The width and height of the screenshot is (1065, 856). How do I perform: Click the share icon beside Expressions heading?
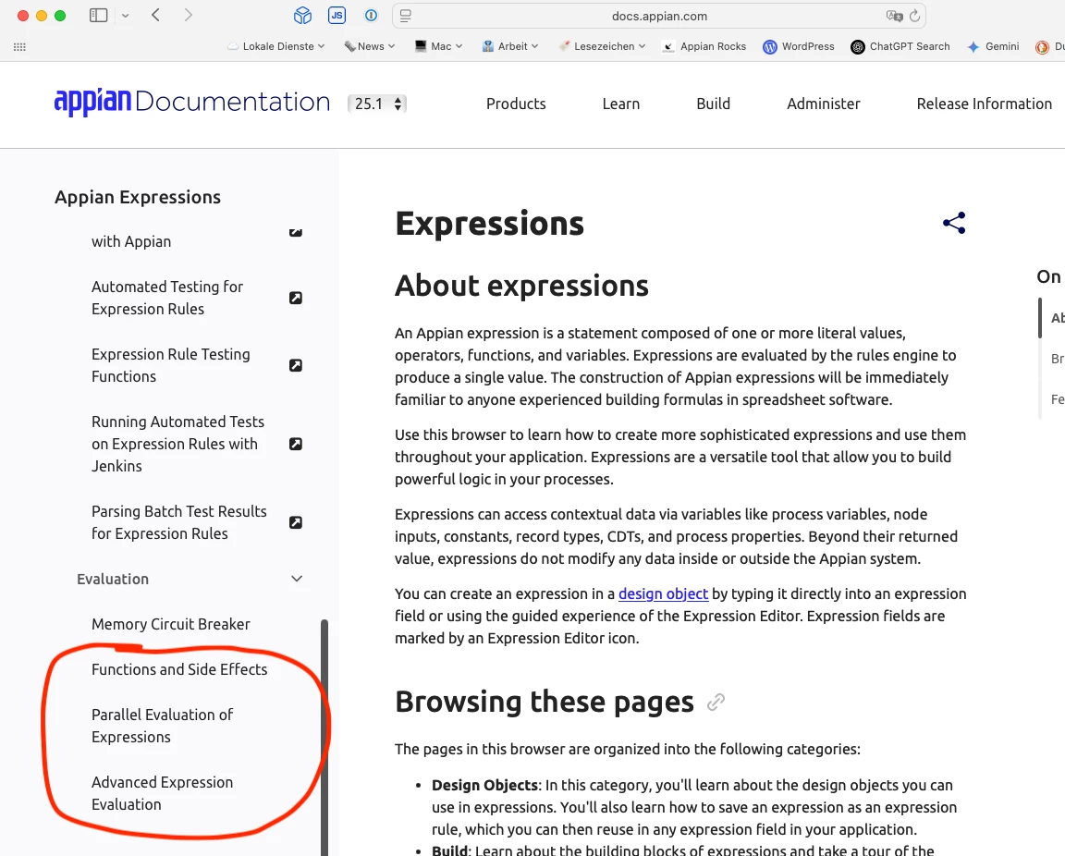coord(954,223)
